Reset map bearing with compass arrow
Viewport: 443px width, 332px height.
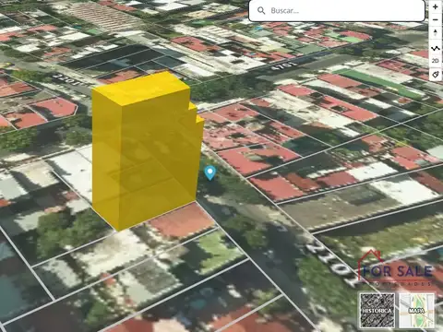coord(436,33)
